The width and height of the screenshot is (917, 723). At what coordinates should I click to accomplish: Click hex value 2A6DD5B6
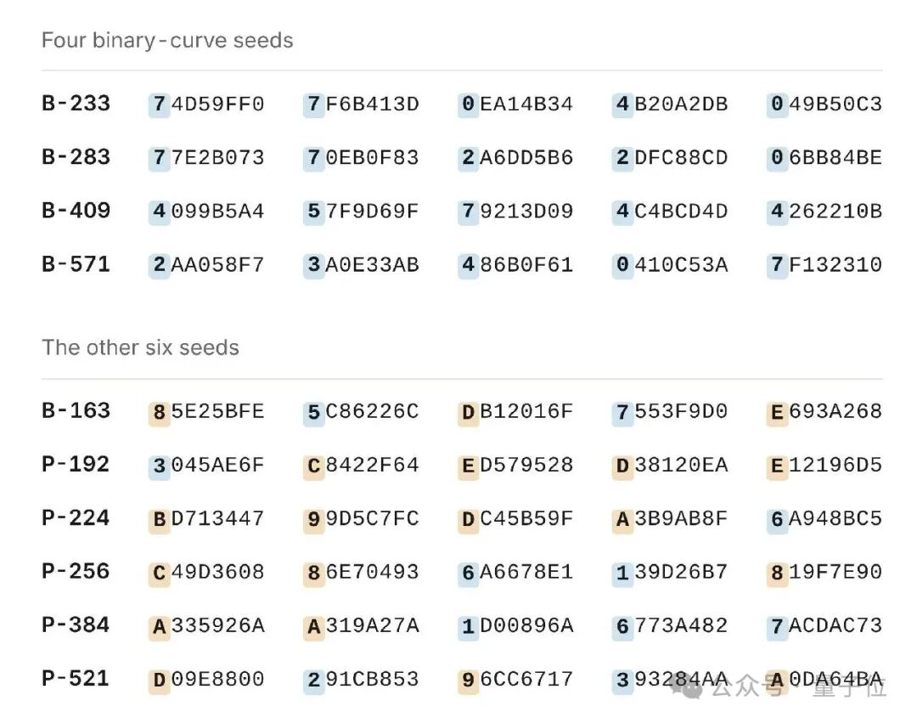[x=515, y=157]
